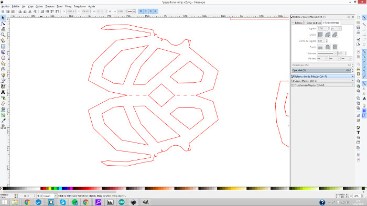Open toolbar units mm dropdown
Screen dimensions: 367x206
click(x=132, y=11)
